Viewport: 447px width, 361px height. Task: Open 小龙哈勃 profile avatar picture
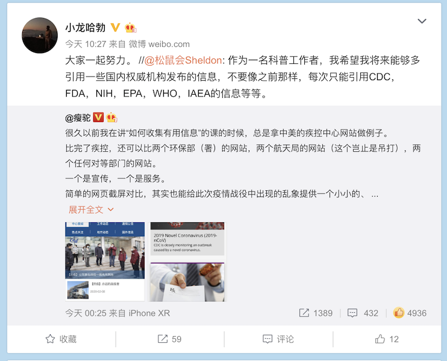coord(40,36)
